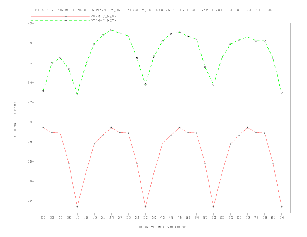The width and height of the screenshot is (307, 237).
Task: Click the 18 forecast hour x-axis label
Action: [94, 218]
